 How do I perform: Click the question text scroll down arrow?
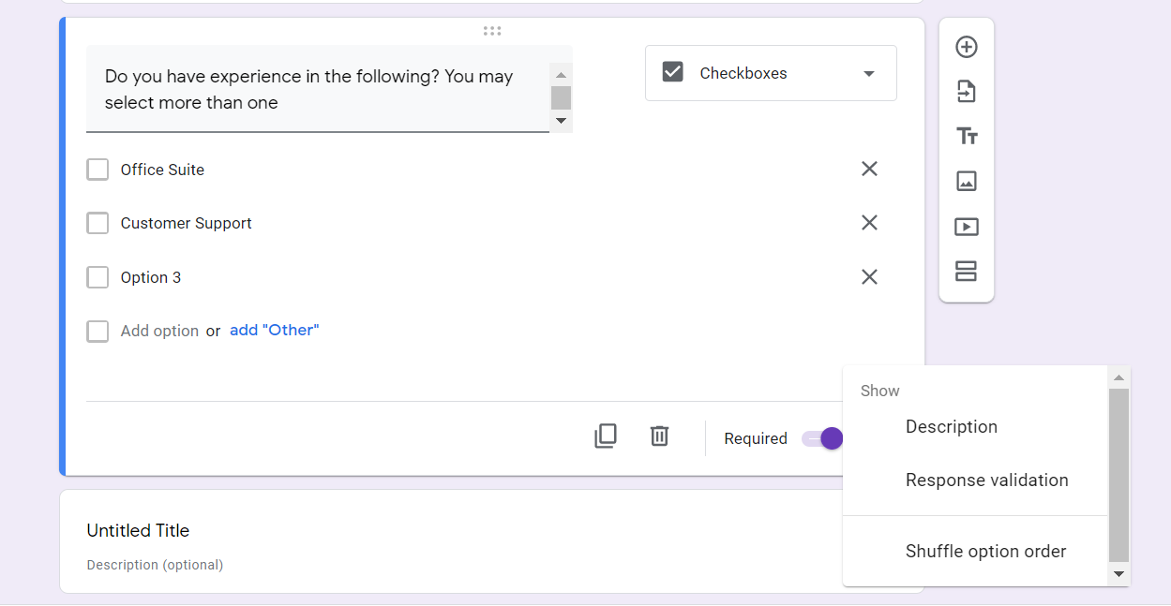click(562, 121)
